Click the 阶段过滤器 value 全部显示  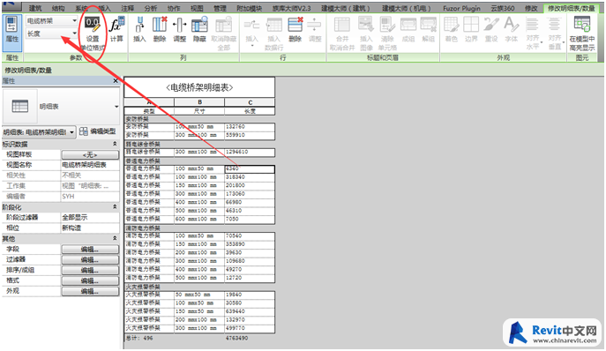pyautogui.click(x=90, y=218)
